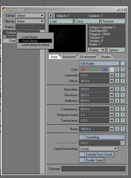Click the Transparency mini-slider arrows
The height and width of the screenshot is (178, 131).
coord(112,109)
